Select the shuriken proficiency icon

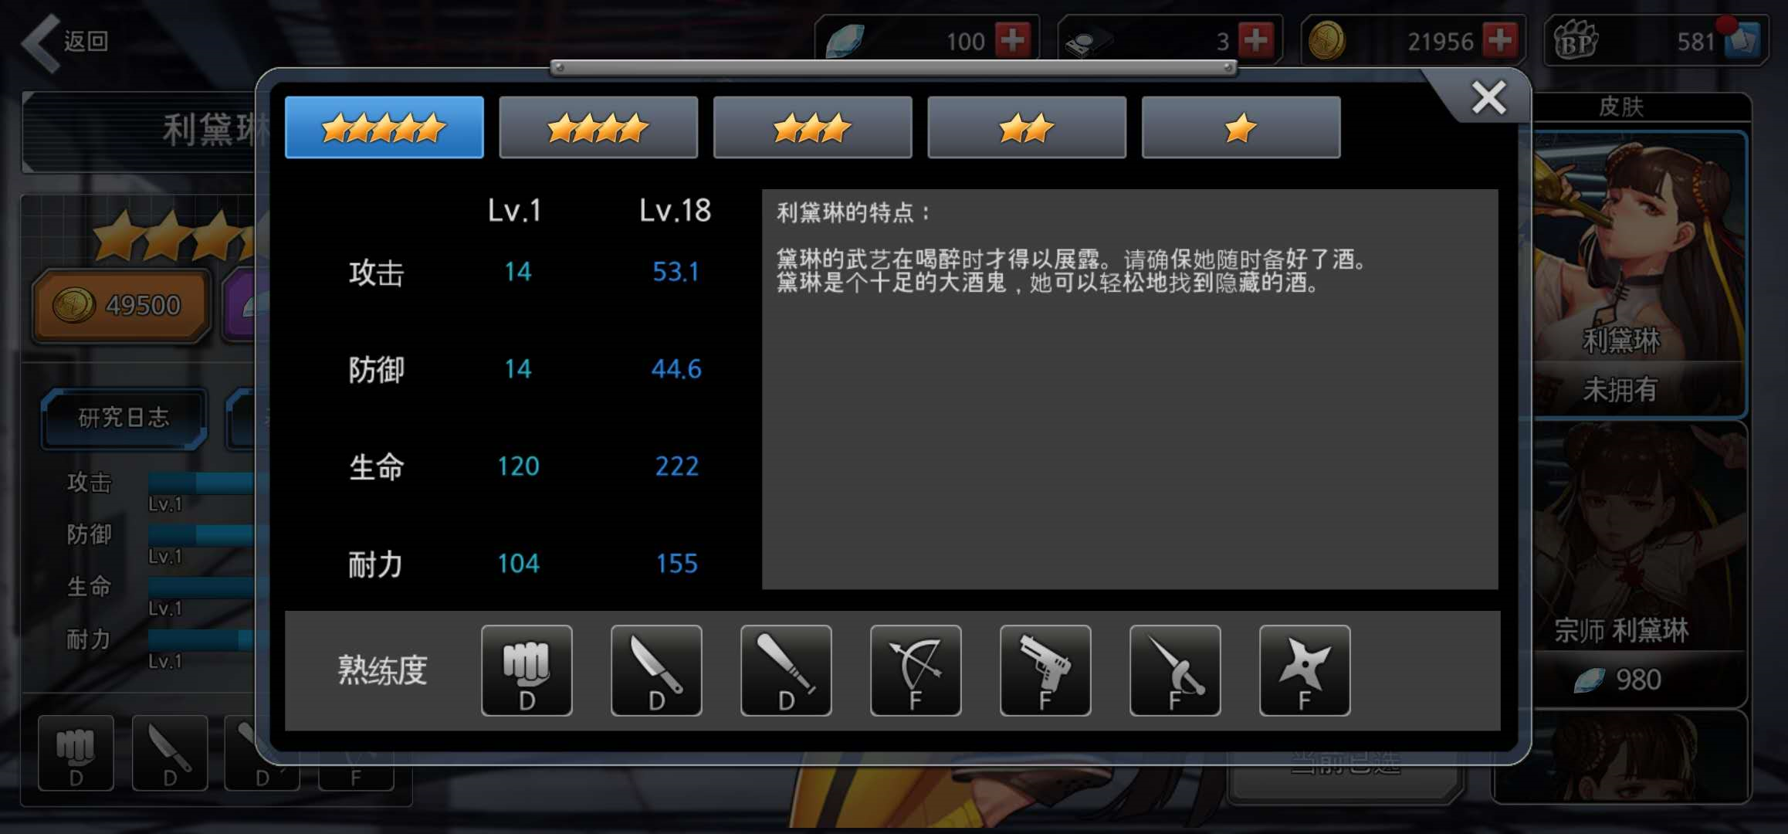coord(1305,670)
